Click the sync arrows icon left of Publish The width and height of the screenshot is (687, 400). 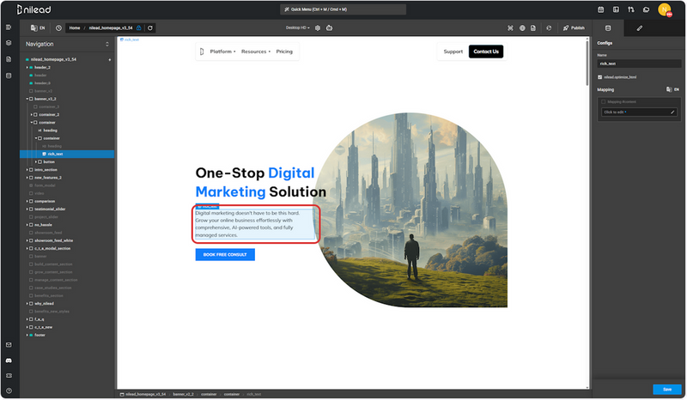pos(549,28)
